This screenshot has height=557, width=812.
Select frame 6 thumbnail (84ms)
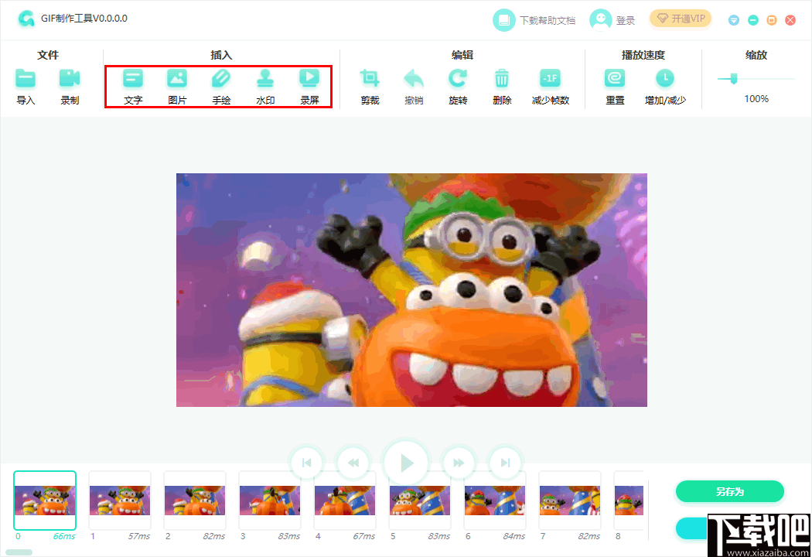click(495, 500)
